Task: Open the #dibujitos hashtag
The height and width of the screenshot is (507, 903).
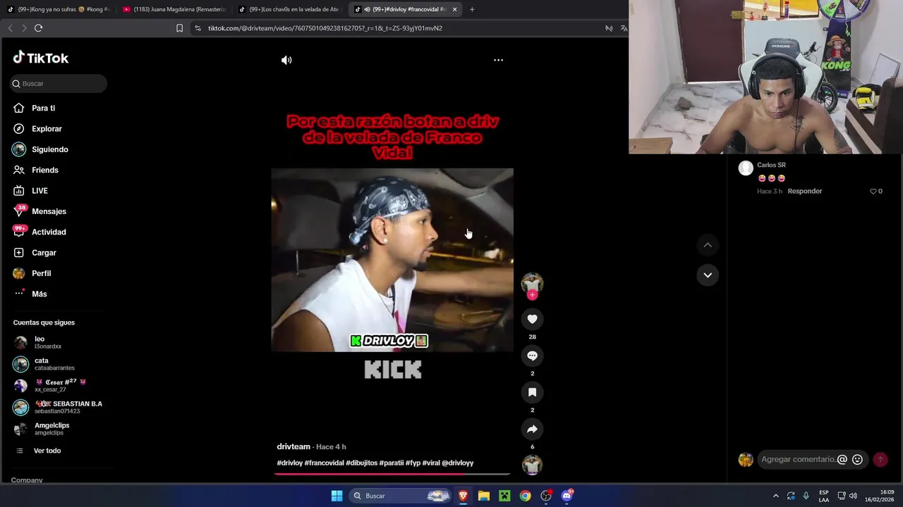Action: (x=361, y=463)
